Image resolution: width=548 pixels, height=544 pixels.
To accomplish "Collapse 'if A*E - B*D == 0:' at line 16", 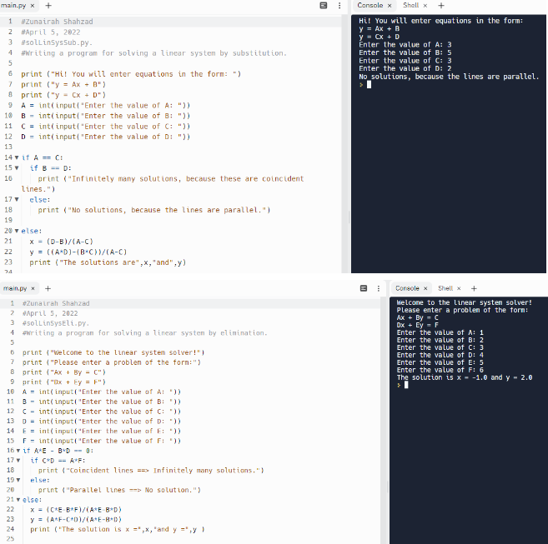I will (x=18, y=450).
